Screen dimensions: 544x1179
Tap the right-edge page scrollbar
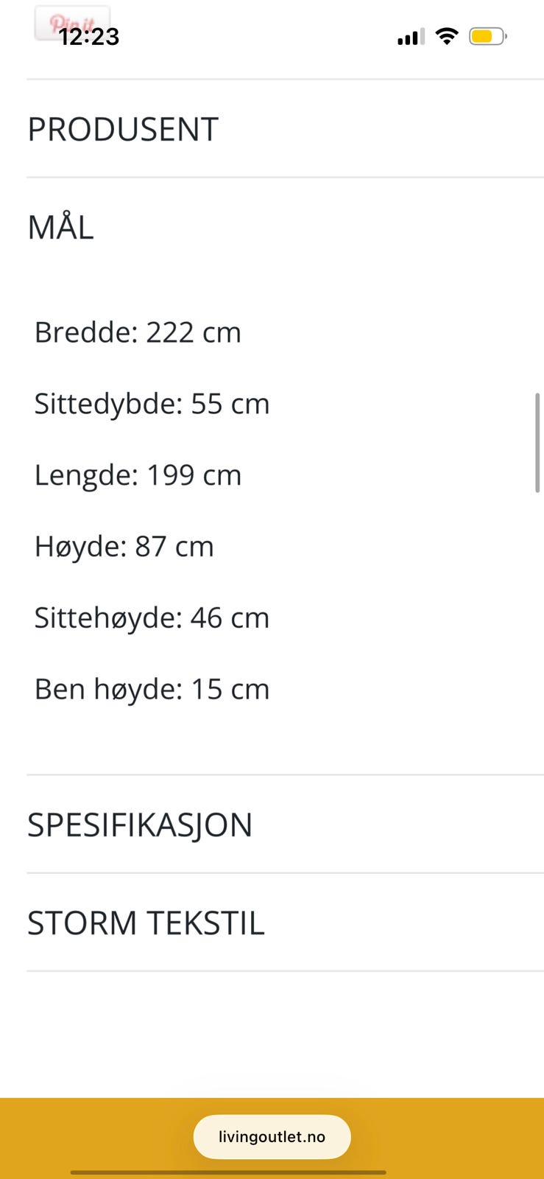coord(538,442)
